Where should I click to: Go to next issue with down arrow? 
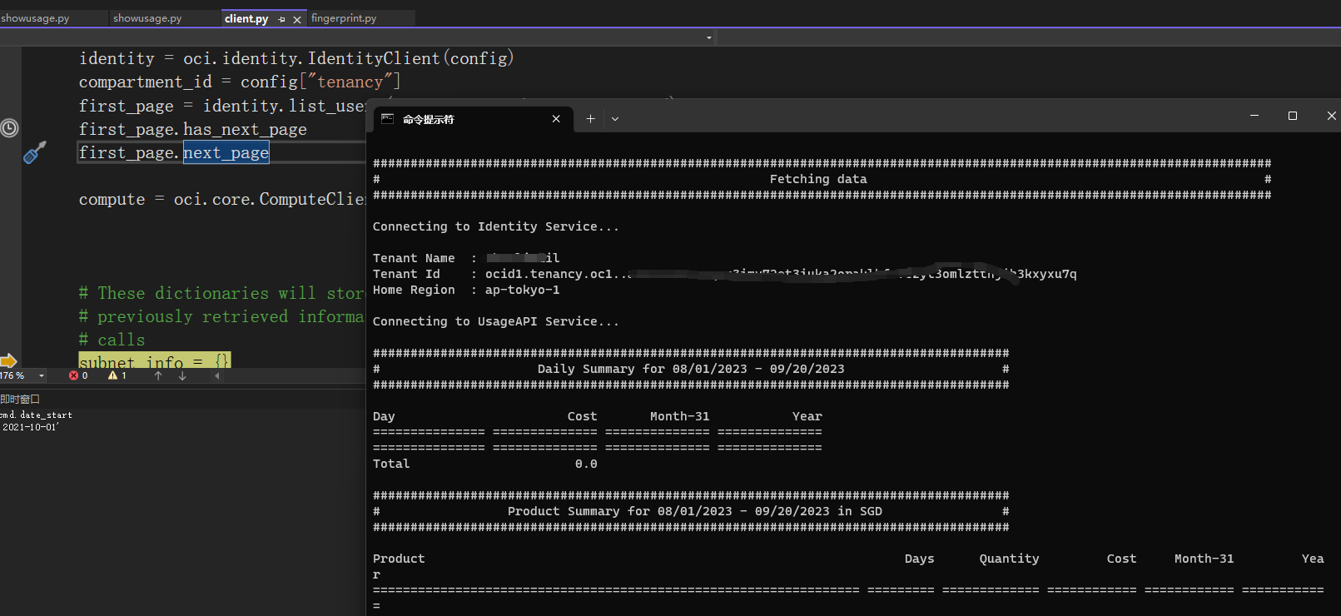tap(182, 376)
